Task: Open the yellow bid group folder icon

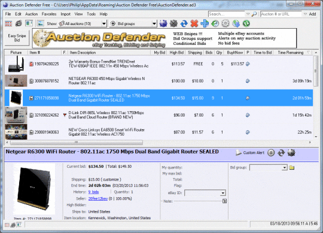Action: [x=291, y=167]
